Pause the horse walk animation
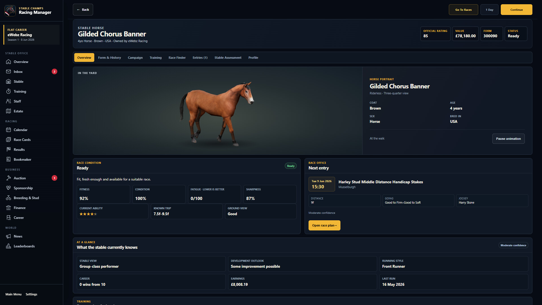Viewport: 542px width, 305px height. (x=508, y=139)
